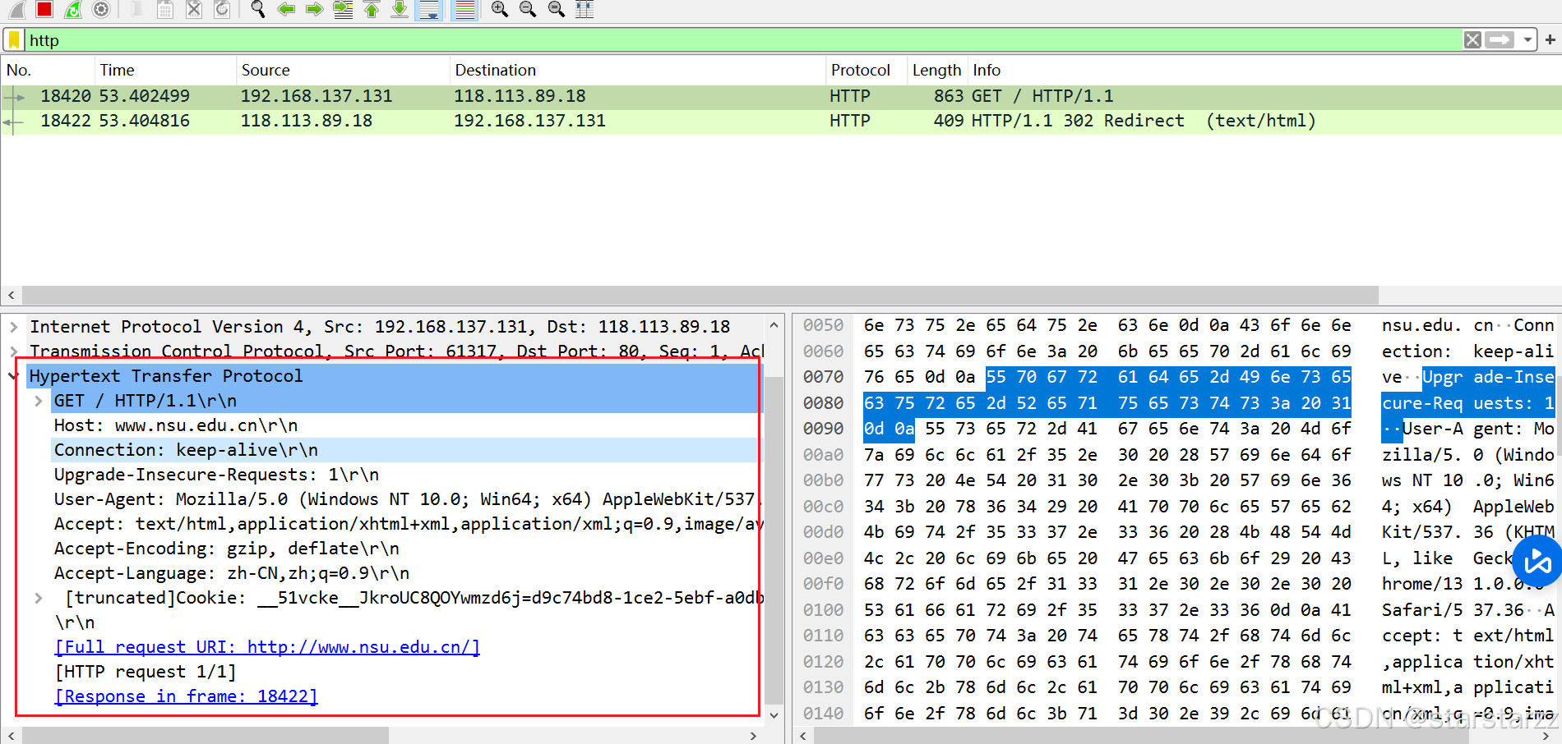The height and width of the screenshot is (744, 1562).
Task: Add a filter button with plus
Action: pos(1550,39)
